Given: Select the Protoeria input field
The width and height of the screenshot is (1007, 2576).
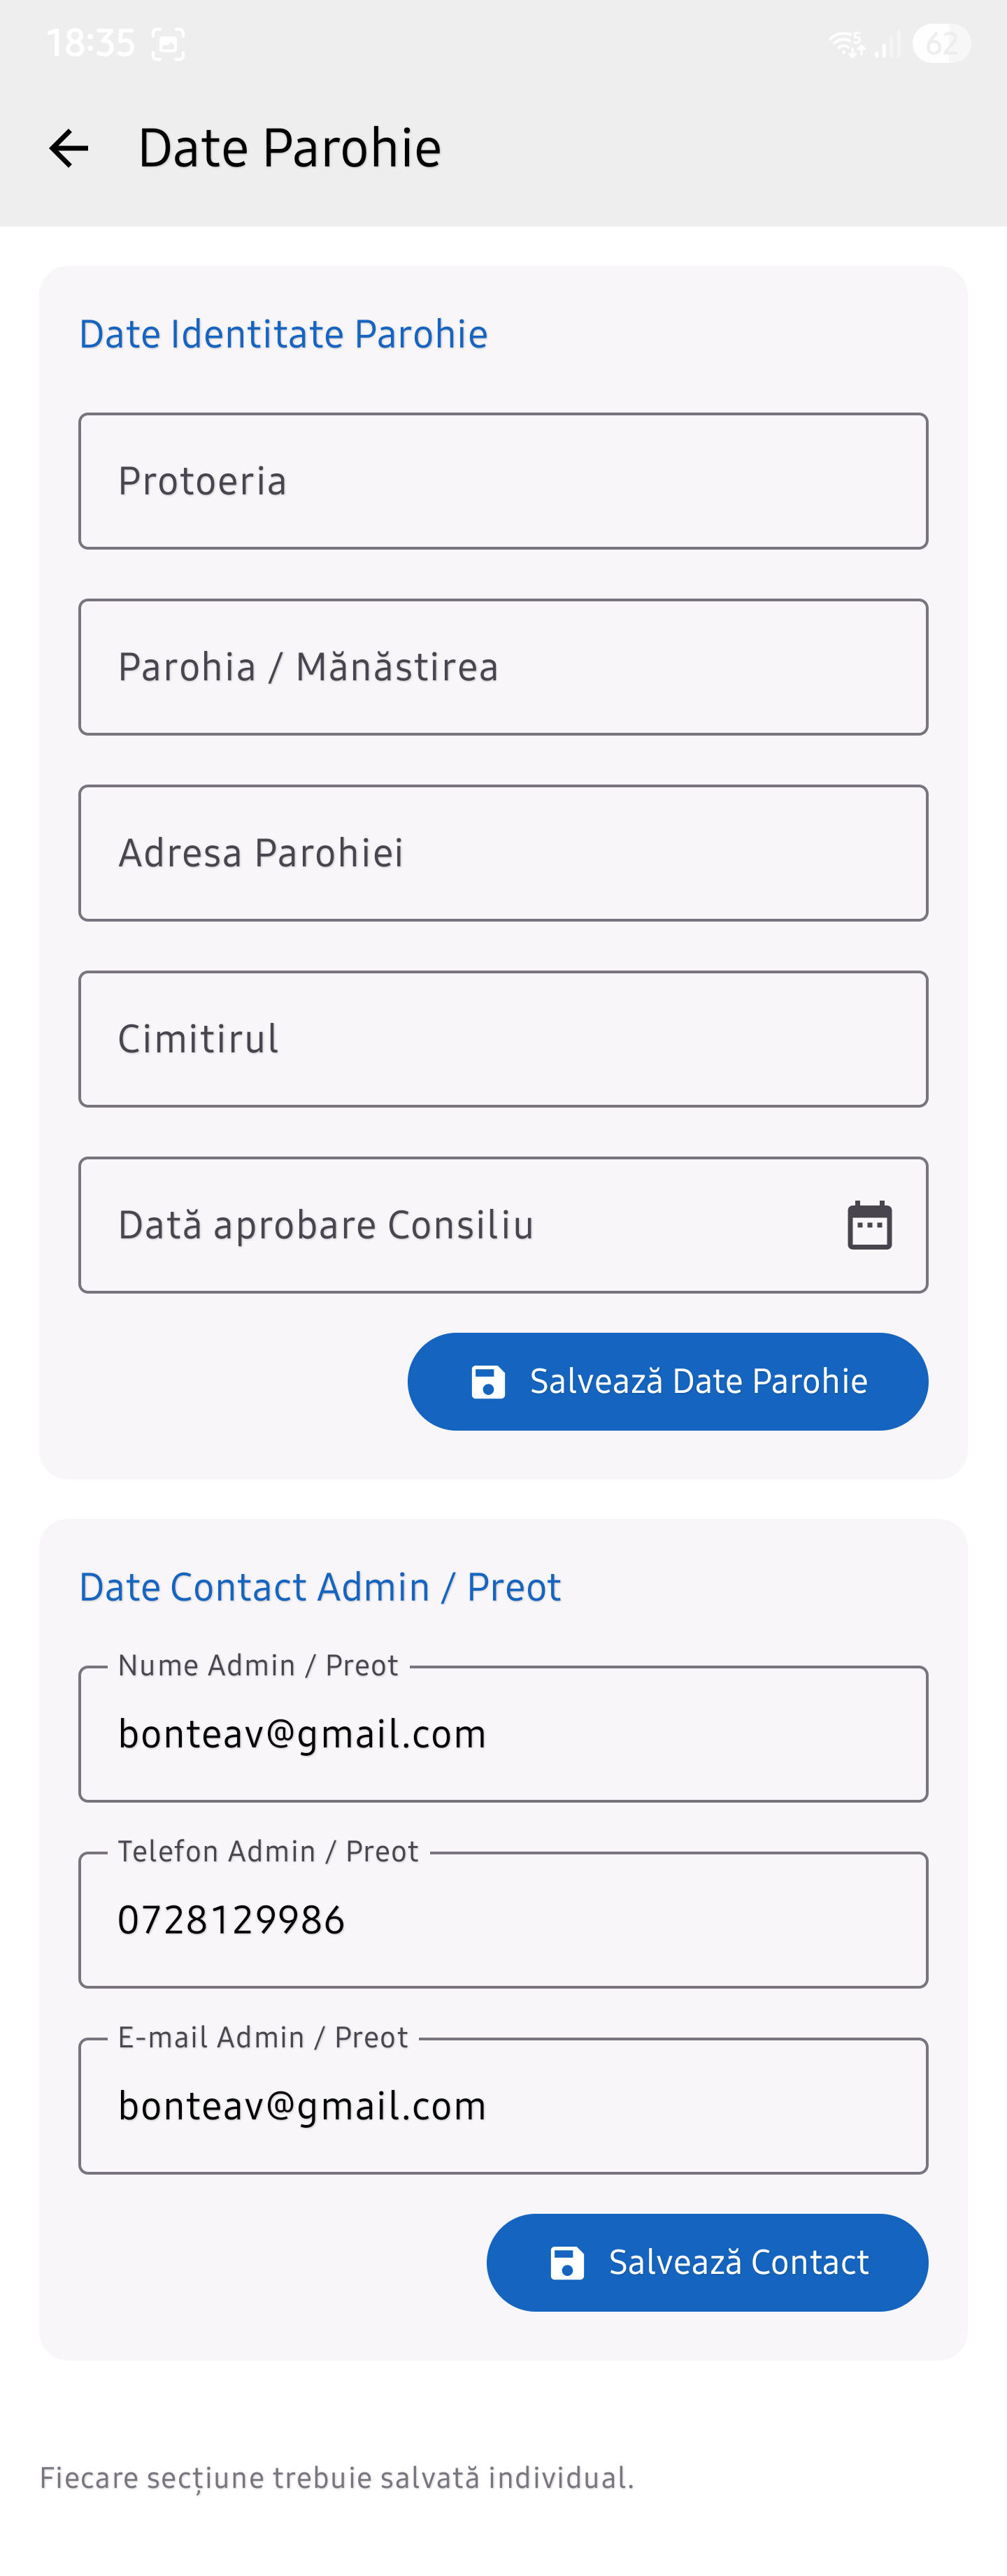Looking at the screenshot, I should coord(502,480).
